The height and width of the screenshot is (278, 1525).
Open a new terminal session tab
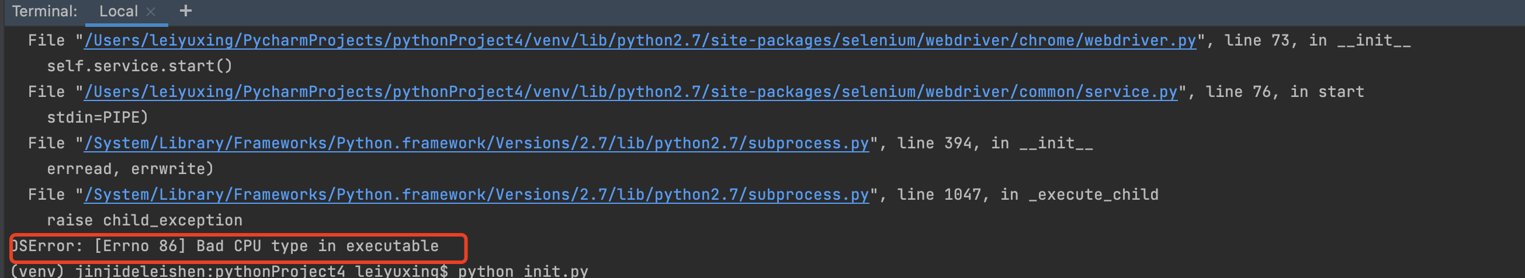click(185, 11)
